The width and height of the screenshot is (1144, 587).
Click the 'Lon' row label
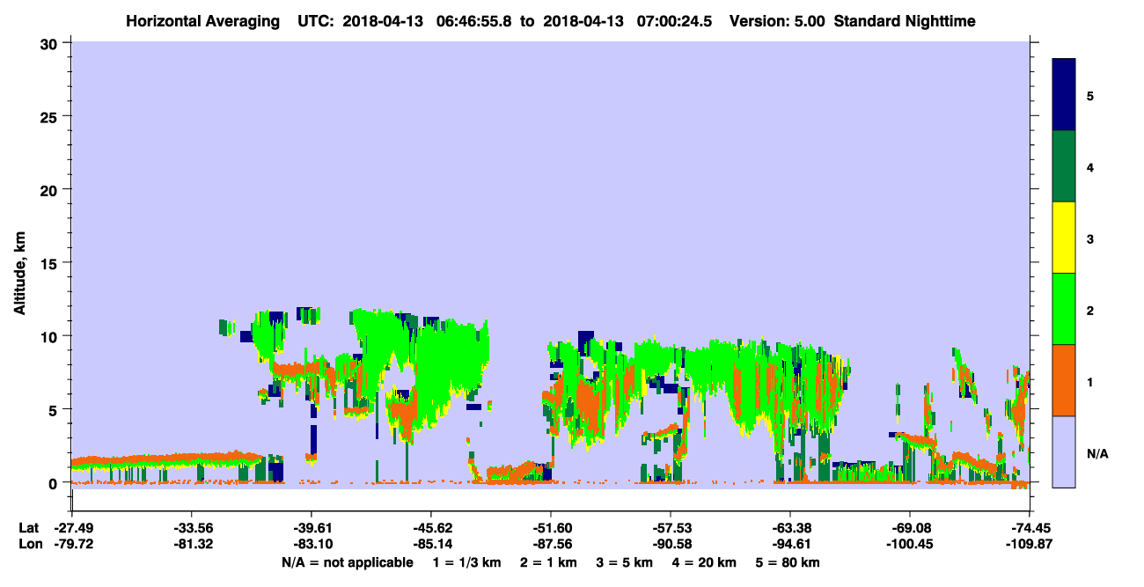[x=29, y=544]
